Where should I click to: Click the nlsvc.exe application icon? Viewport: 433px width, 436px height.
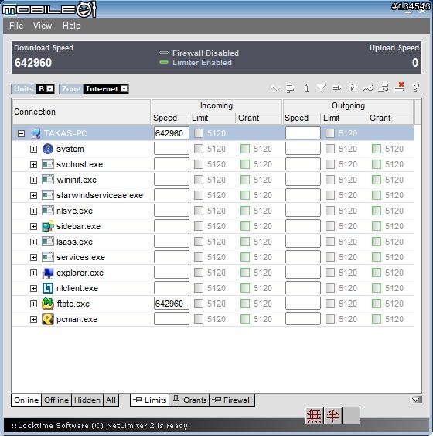48,211
